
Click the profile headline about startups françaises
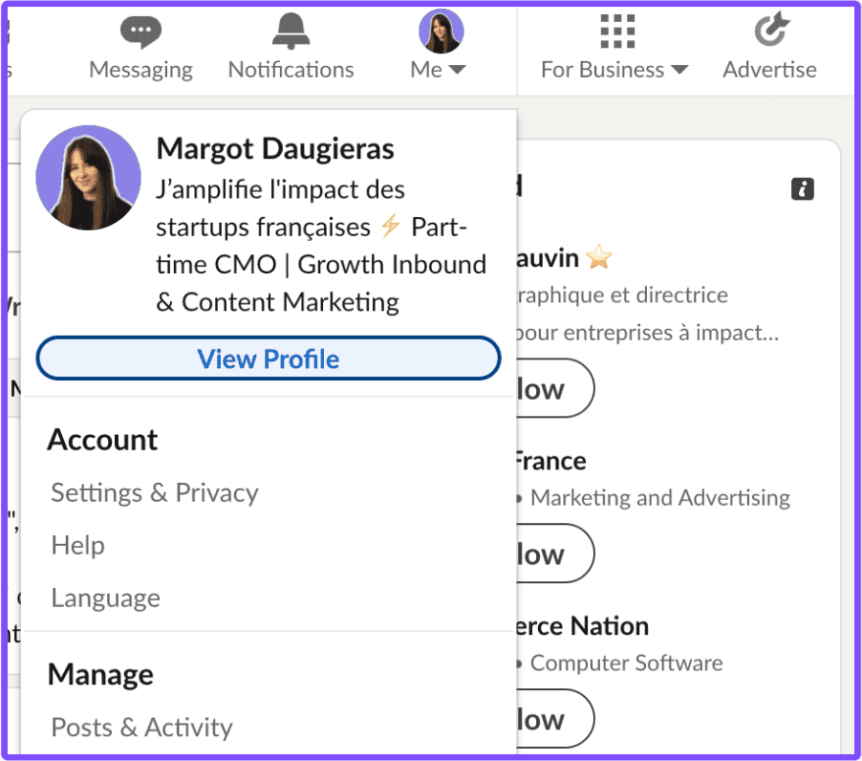321,246
